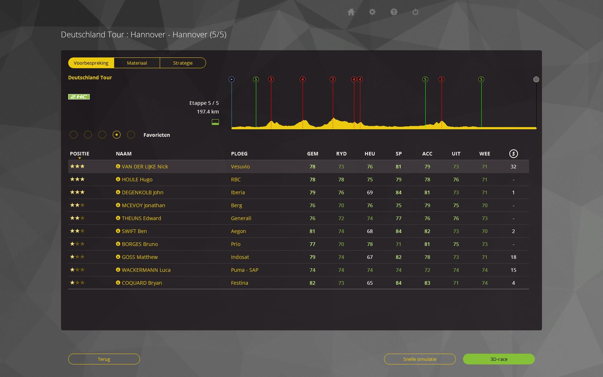Open info icon for BORGES Bruno

[x=118, y=244]
